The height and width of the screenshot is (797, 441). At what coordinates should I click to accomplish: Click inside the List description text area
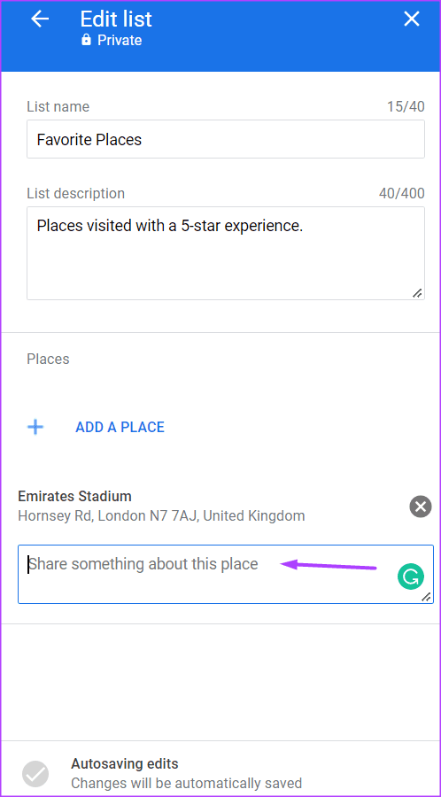pyautogui.click(x=226, y=253)
